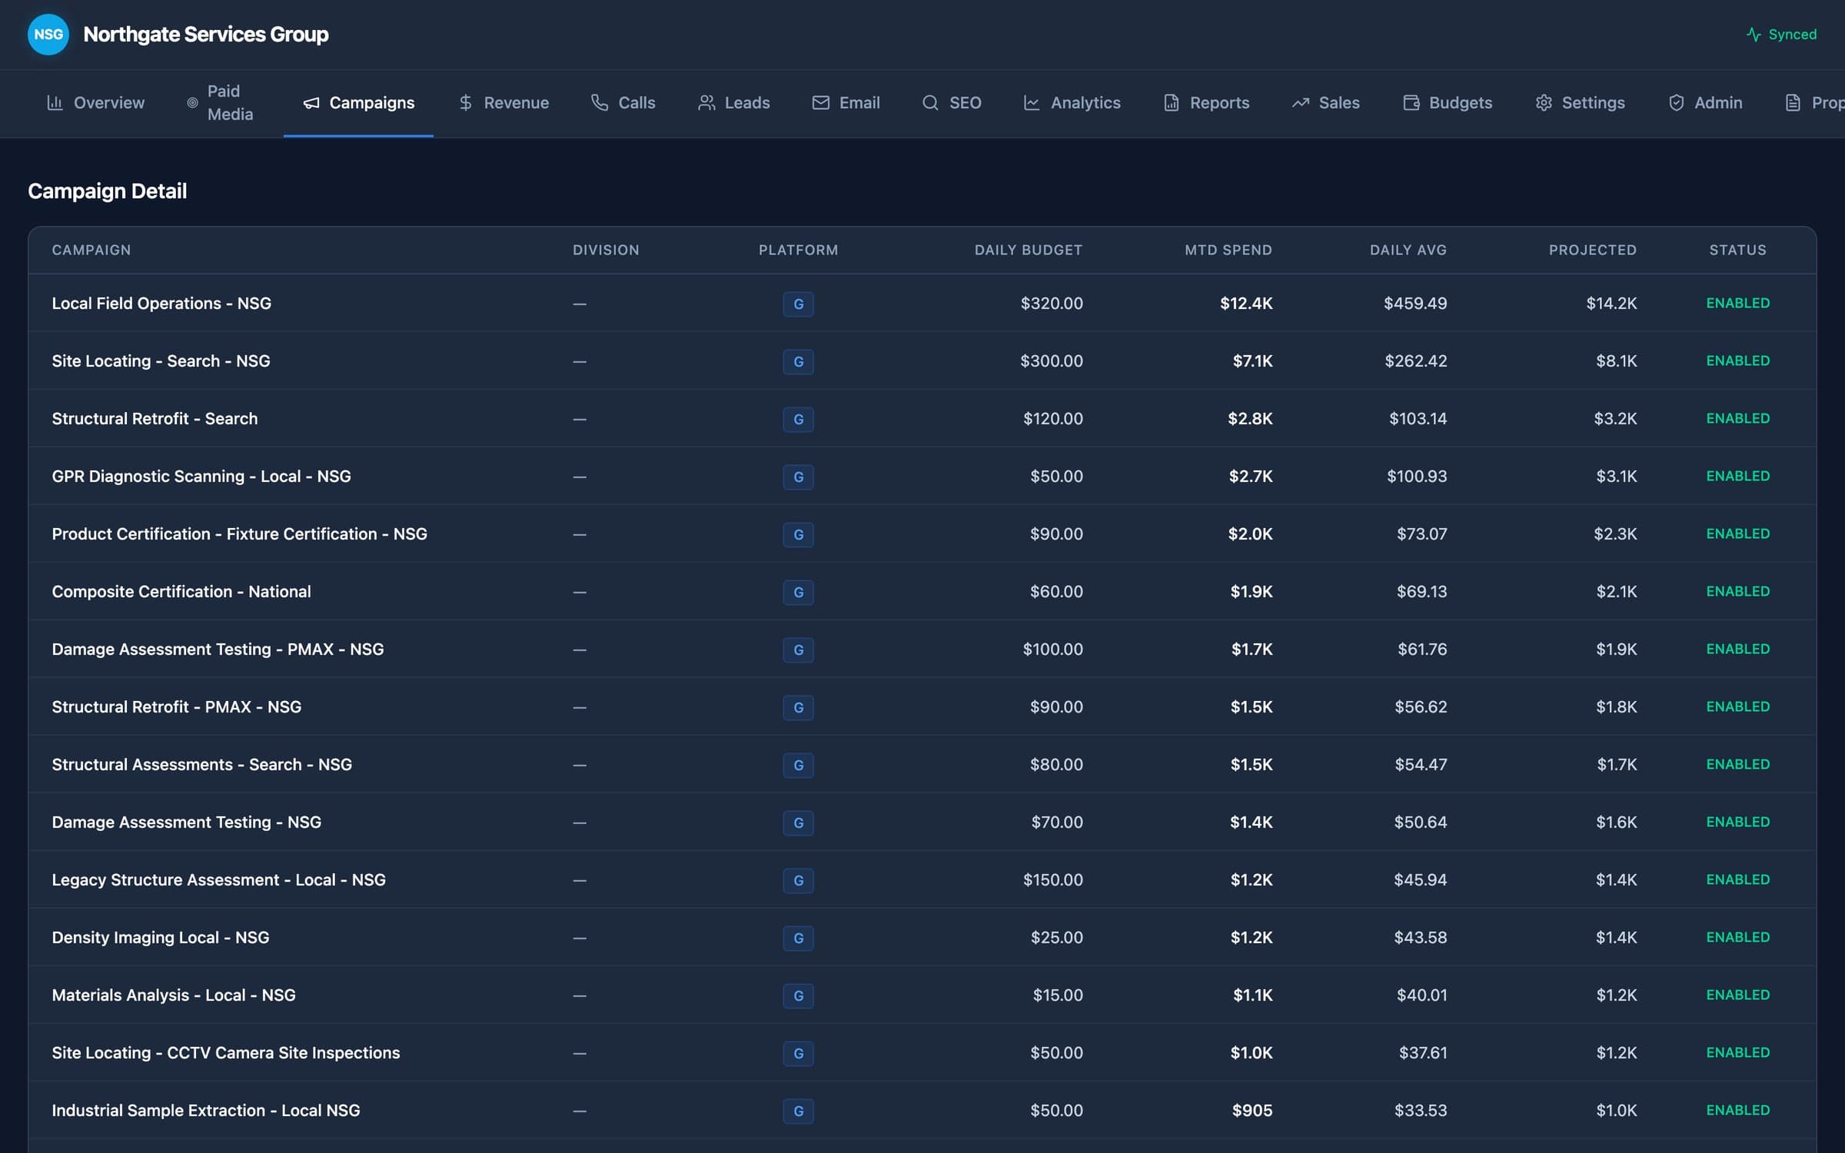The image size is (1845, 1153).
Task: Click the Settings gear icon
Action: point(1544,102)
